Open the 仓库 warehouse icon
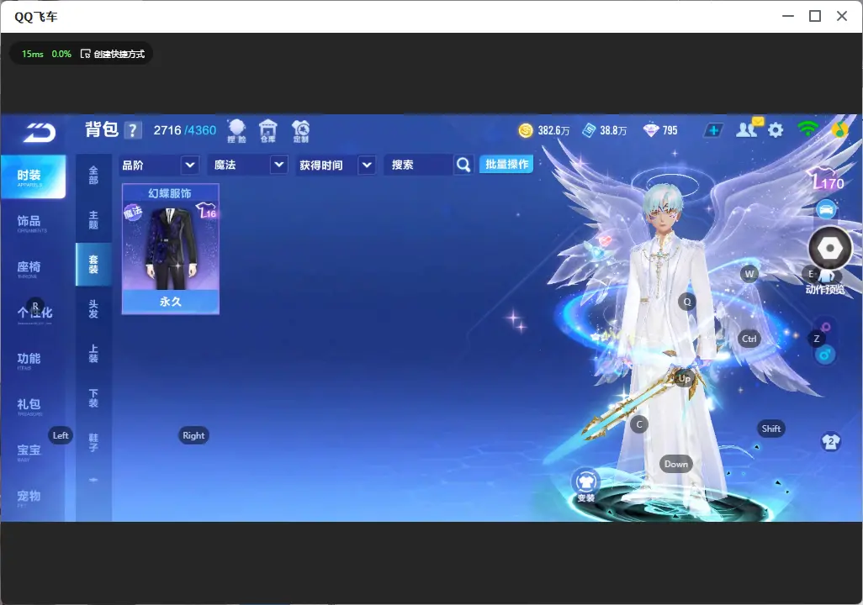The image size is (863, 605). pyautogui.click(x=268, y=131)
